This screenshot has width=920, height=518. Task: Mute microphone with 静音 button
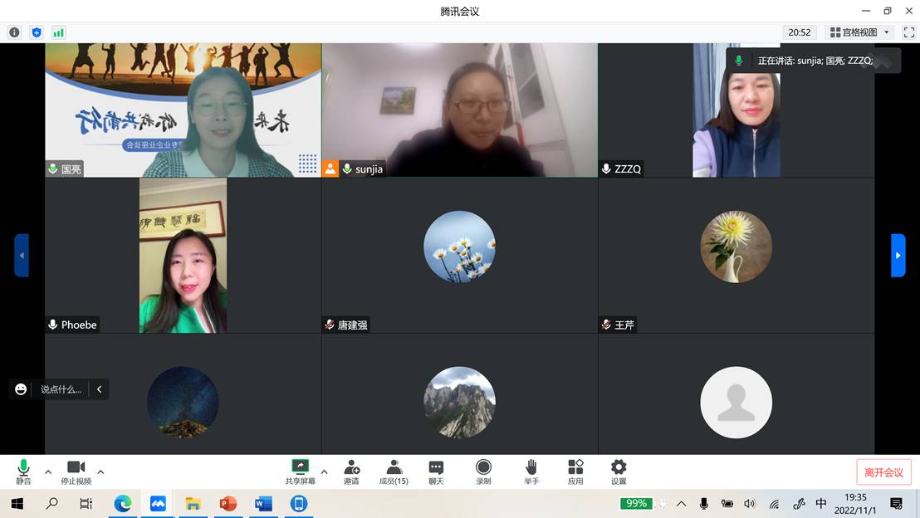pyautogui.click(x=23, y=472)
